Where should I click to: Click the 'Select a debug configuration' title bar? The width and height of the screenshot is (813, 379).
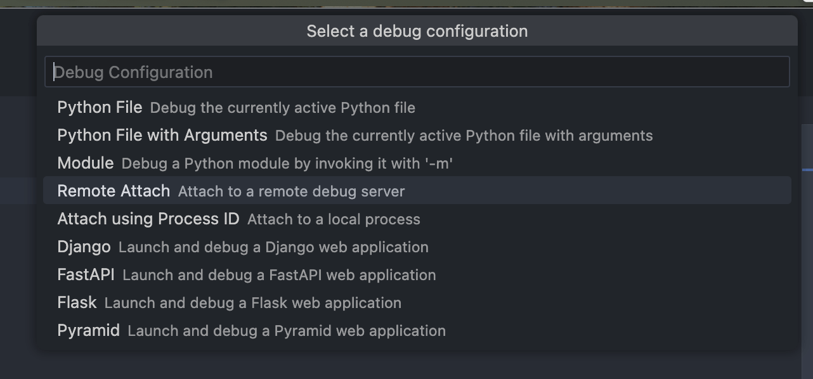point(417,31)
